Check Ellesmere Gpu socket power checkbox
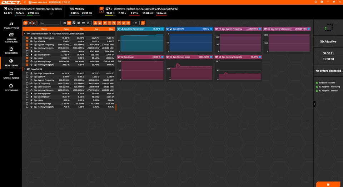Screen dimensions: 343x187 27,55
